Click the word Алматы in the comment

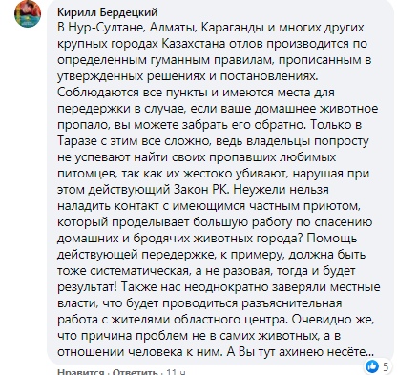click(173, 28)
